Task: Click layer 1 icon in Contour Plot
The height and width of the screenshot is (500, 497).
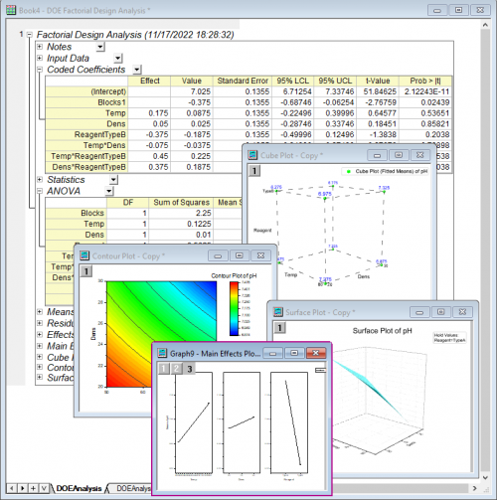Action: (86, 271)
